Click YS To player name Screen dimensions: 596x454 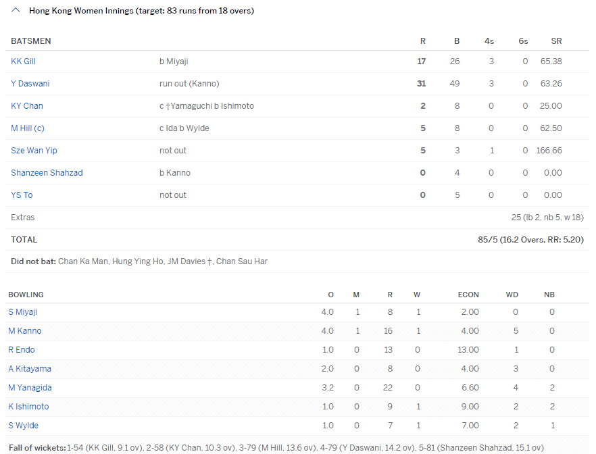[x=22, y=195]
